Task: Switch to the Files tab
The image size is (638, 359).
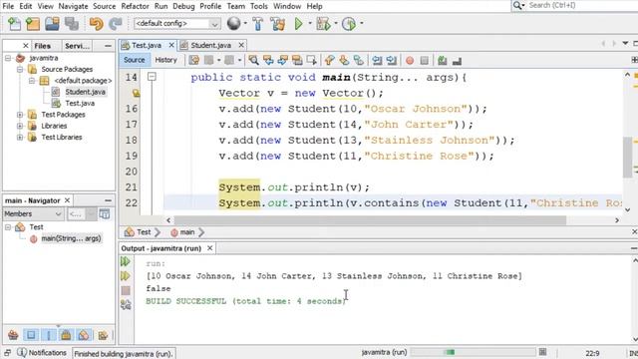Action: pyautogui.click(x=42, y=46)
